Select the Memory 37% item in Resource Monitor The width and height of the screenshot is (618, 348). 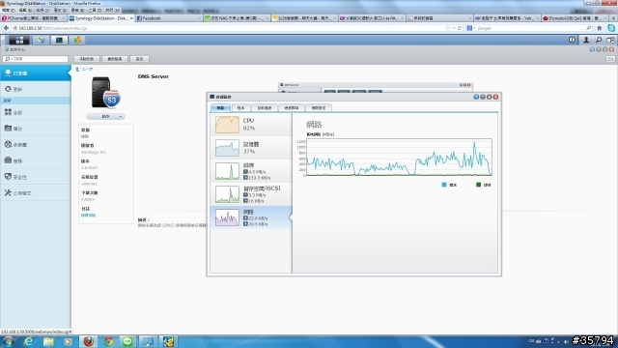pos(251,148)
